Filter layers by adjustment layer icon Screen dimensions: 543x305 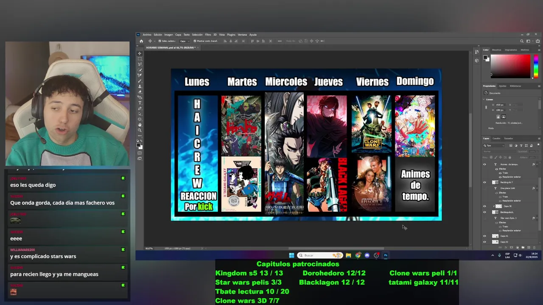(516, 145)
